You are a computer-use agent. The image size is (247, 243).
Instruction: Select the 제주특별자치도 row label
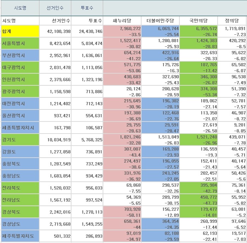click(x=20, y=236)
